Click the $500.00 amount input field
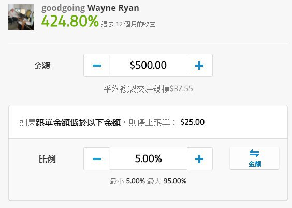292x208 pixels. [148, 65]
